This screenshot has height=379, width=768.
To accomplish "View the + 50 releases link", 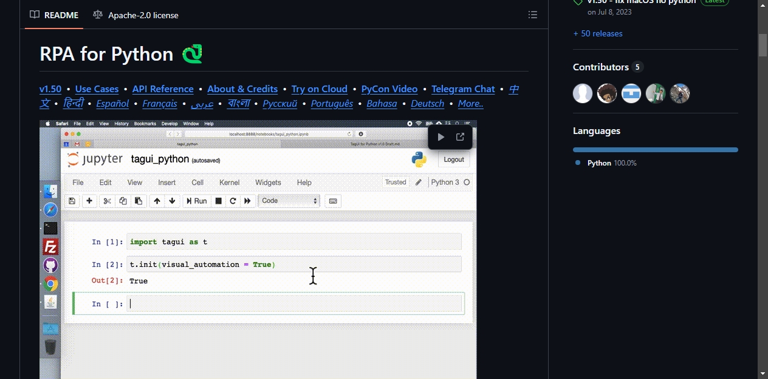I will click(598, 33).
